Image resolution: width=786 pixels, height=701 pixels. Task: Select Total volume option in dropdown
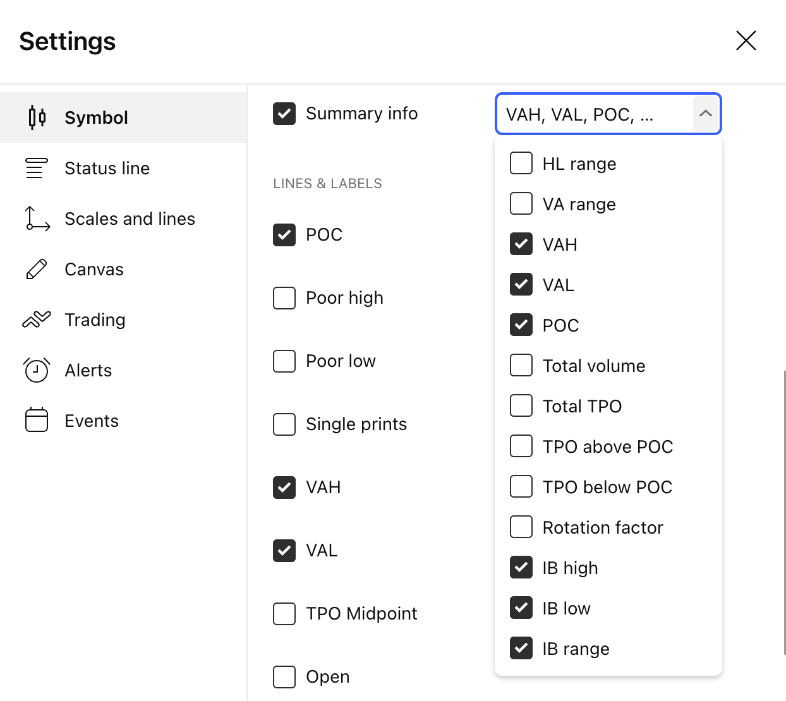click(x=521, y=366)
